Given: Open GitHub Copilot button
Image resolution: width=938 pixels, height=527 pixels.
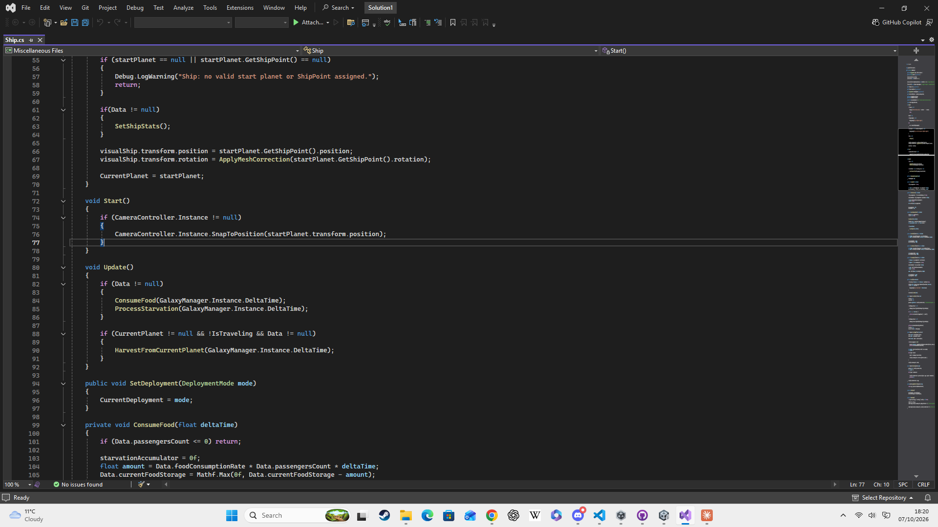Looking at the screenshot, I should 896,22.
